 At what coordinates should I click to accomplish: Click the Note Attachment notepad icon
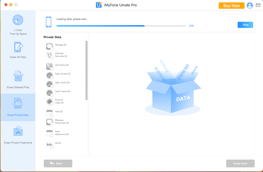[x=49, y=133]
